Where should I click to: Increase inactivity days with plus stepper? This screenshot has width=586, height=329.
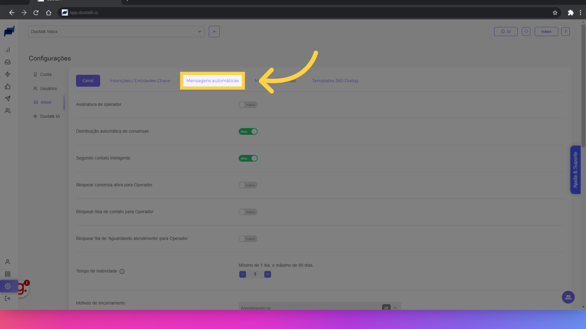(x=268, y=274)
